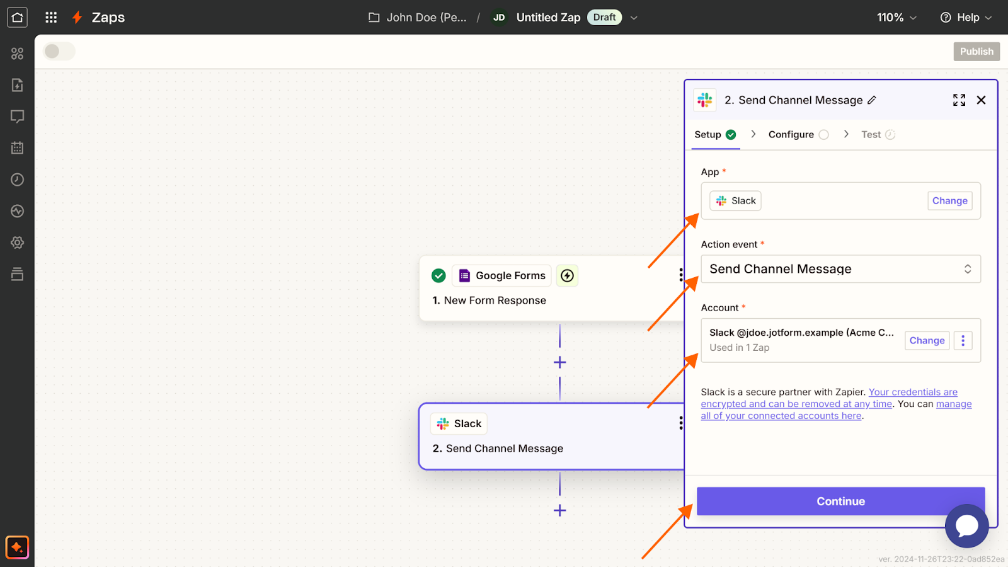The image size is (1008, 567).
Task: Open the Zapier home icon
Action: (x=17, y=17)
